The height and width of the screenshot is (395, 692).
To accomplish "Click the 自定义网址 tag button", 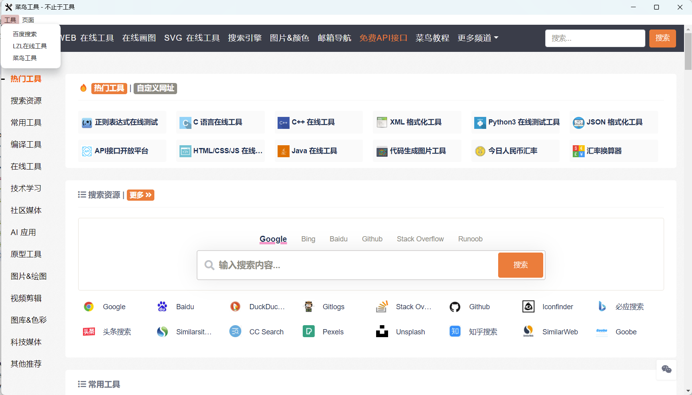I will pyautogui.click(x=155, y=88).
